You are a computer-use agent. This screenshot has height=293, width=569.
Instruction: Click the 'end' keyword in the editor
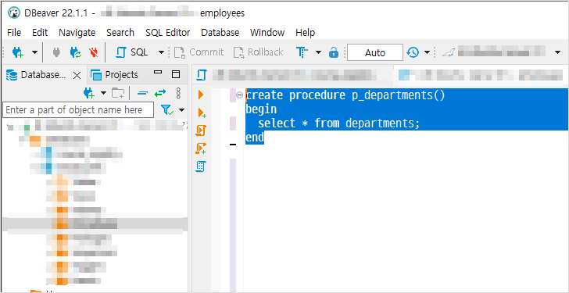click(255, 138)
